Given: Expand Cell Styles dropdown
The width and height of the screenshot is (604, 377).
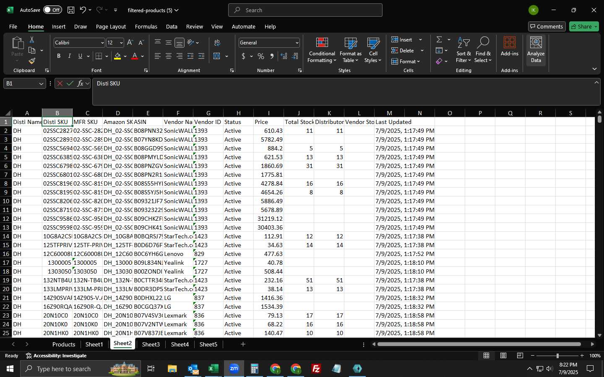Looking at the screenshot, I should click(373, 50).
